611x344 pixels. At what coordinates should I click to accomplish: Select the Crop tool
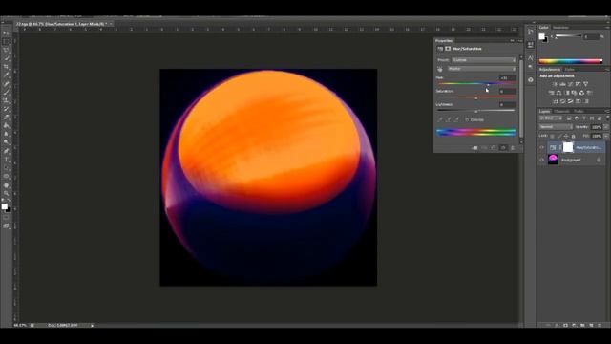point(6,67)
